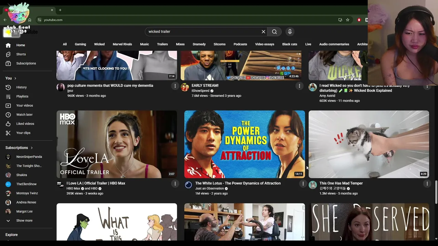Select the Podcasts filter chip
The image size is (438, 246).
(240, 44)
